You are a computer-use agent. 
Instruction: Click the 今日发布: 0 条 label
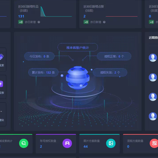39,56
